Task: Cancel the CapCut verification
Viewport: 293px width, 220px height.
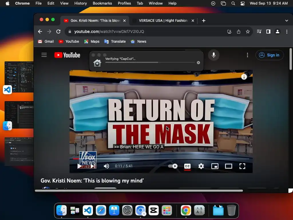Action: 199,62
